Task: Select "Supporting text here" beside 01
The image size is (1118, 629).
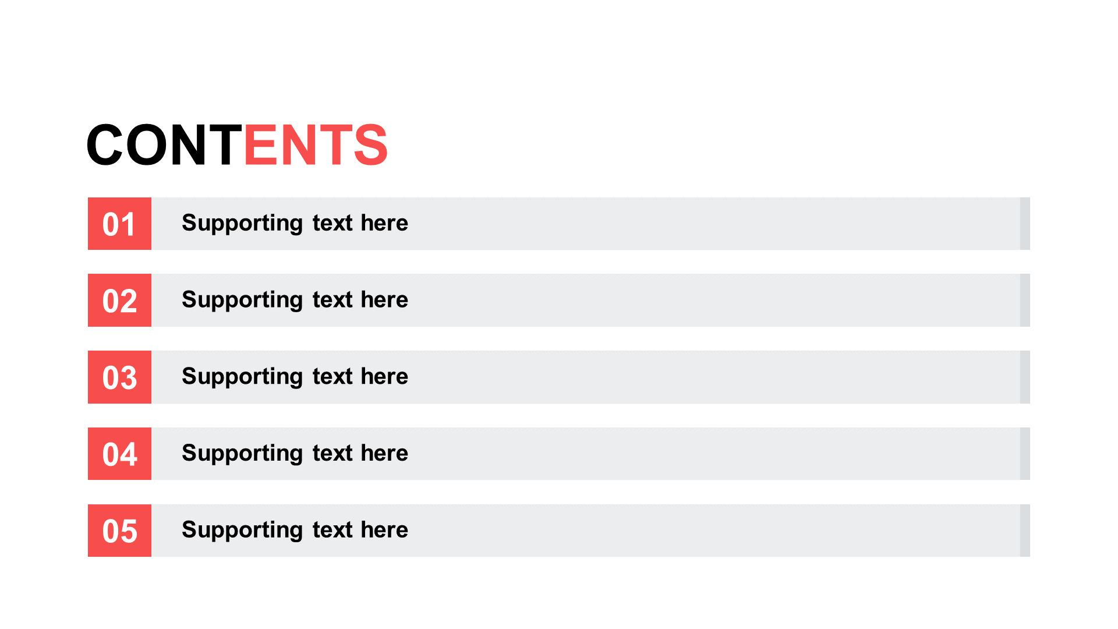Action: (295, 224)
